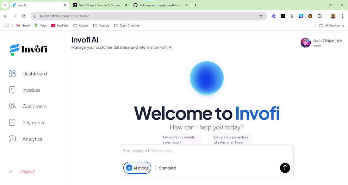This screenshot has height=185, width=348.
Task: Switch to Get API key Google AI Studio tab
Action: coord(100,5)
